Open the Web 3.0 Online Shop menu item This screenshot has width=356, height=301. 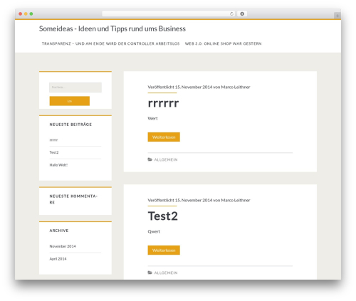(223, 43)
